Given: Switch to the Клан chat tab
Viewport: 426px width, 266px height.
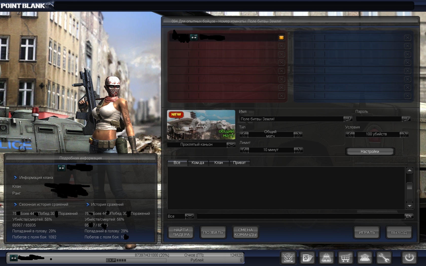Looking at the screenshot, I should (x=219, y=163).
